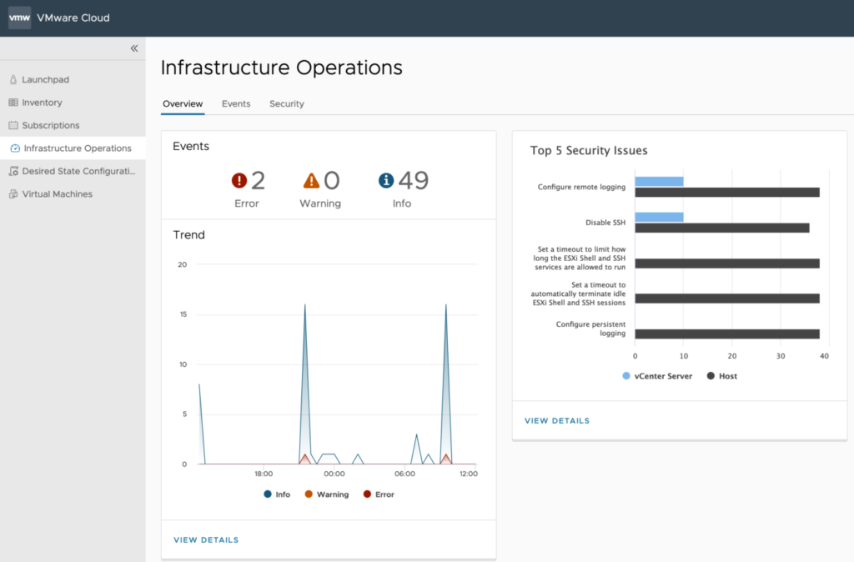Viewport: 854px width, 562px height.
Task: Open View Details for Security Issues
Action: tap(557, 421)
